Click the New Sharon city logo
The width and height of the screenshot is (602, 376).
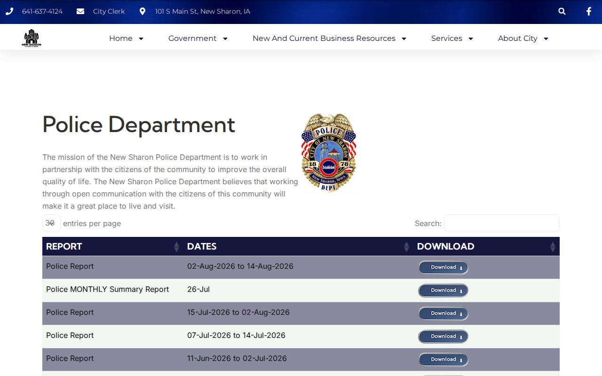click(x=32, y=38)
